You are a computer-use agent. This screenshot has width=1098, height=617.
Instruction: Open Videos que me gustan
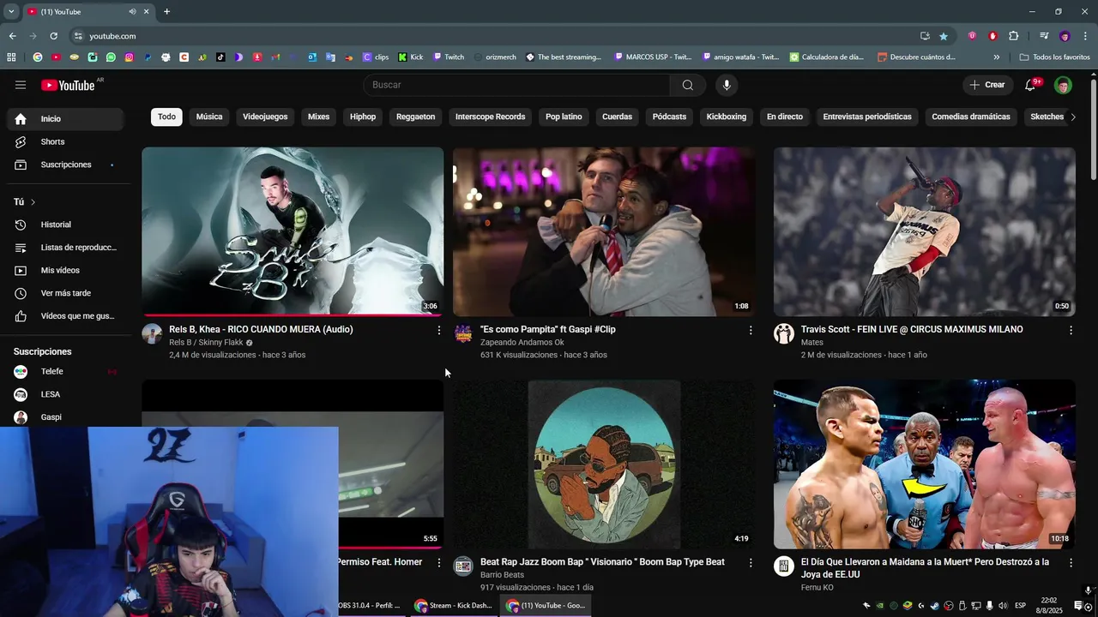pyautogui.click(x=65, y=316)
